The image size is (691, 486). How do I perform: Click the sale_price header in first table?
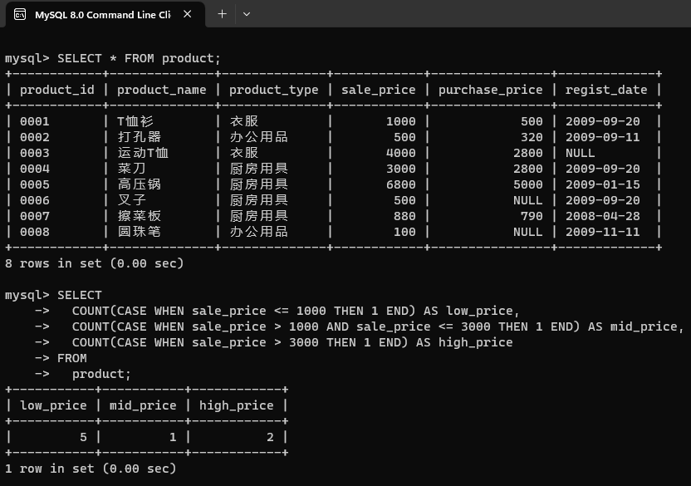pos(378,90)
